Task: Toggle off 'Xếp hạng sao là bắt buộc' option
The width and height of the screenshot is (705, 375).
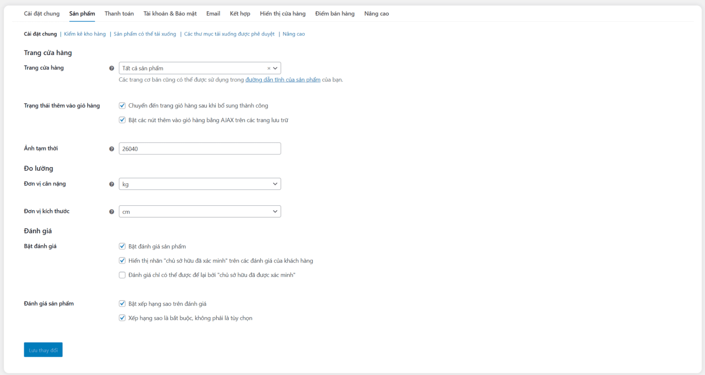Action: (122, 318)
